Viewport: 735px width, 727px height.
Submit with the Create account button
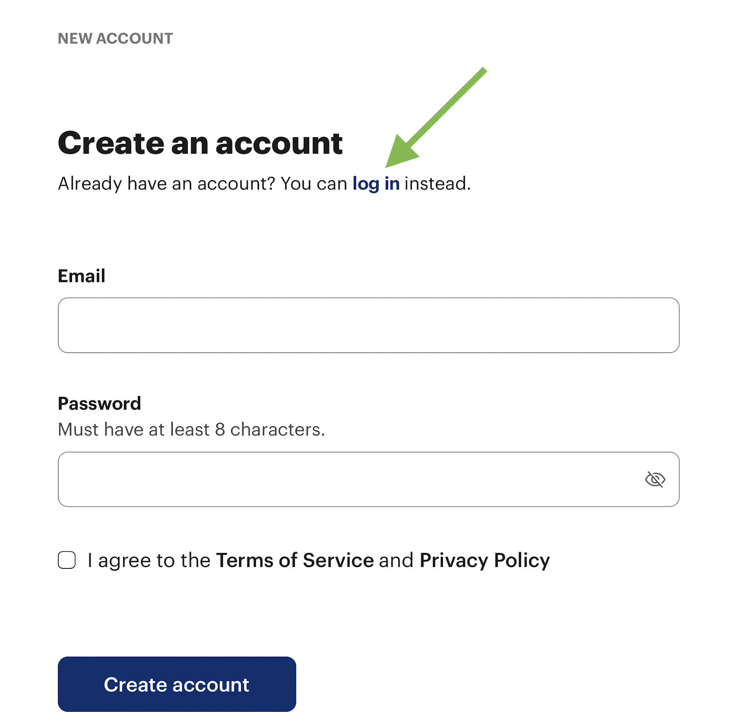[x=177, y=684]
